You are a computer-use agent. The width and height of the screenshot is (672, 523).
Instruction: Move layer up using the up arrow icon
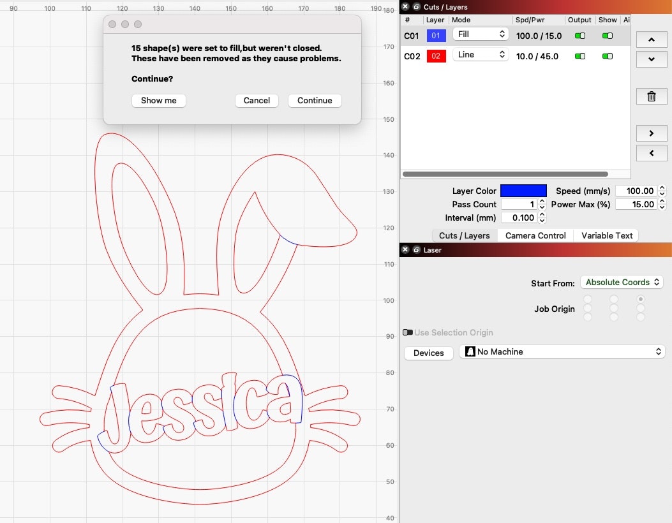[651, 39]
